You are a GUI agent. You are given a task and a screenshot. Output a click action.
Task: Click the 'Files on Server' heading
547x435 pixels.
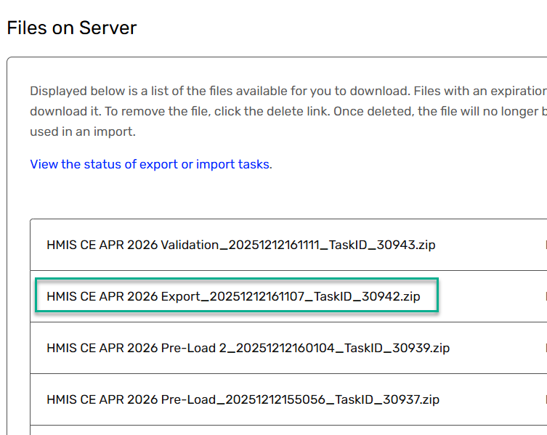click(x=72, y=28)
